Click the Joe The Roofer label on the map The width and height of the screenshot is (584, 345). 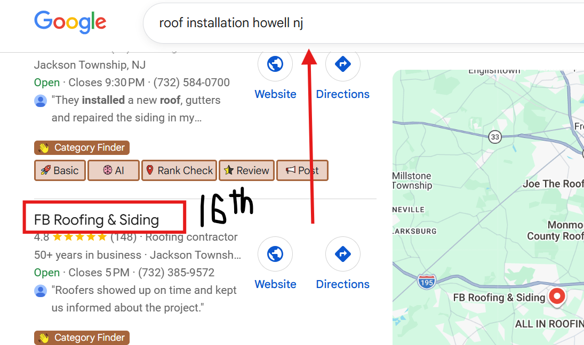[x=553, y=184]
